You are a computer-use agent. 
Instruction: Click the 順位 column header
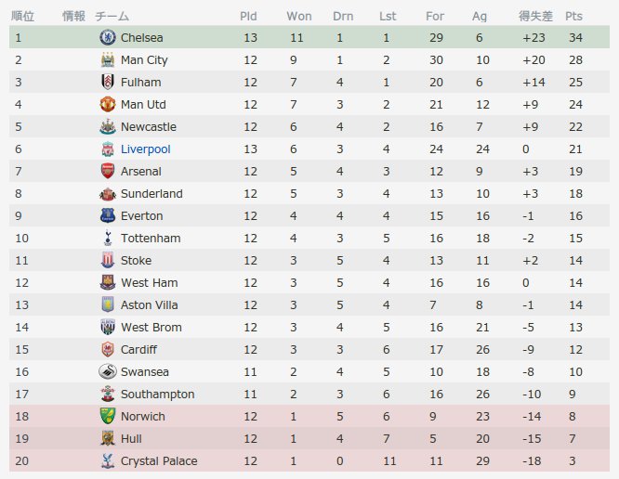pyautogui.click(x=22, y=16)
